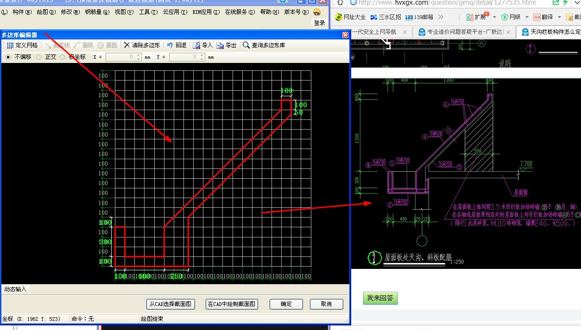Click the 绘图结束 status text
This screenshot has width=581, height=330.
152,319
